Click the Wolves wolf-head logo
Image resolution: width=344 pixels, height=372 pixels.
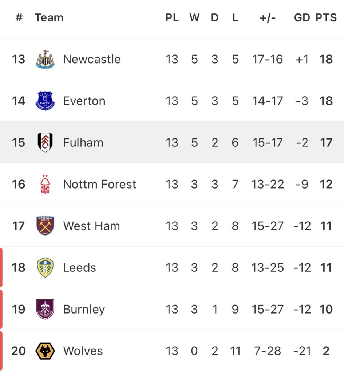tap(45, 351)
